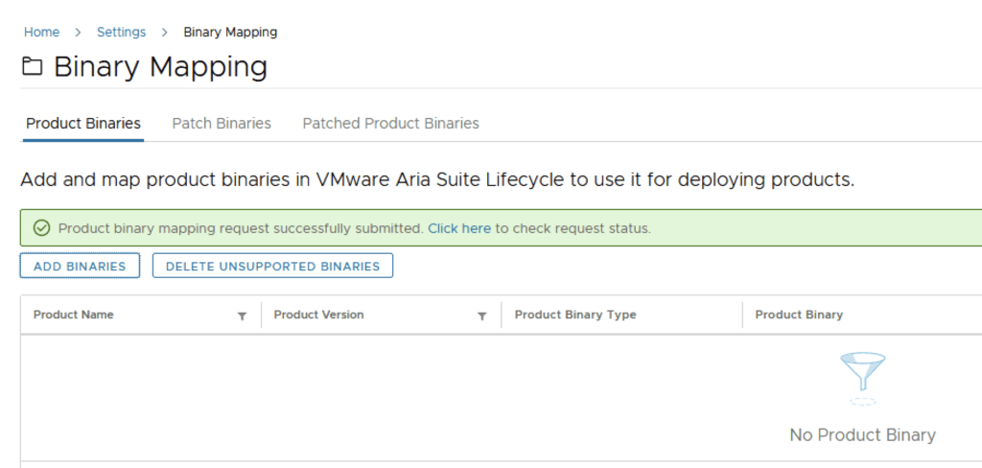Click the green success checkmark icon
The image size is (982, 468).
(x=40, y=228)
